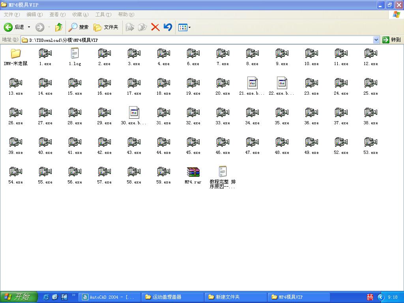Open the 文件(F) menu
Screen dimensions: 404x303
coord(11,15)
